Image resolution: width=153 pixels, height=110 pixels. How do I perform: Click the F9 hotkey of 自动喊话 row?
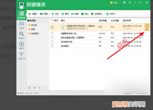tap(100, 46)
